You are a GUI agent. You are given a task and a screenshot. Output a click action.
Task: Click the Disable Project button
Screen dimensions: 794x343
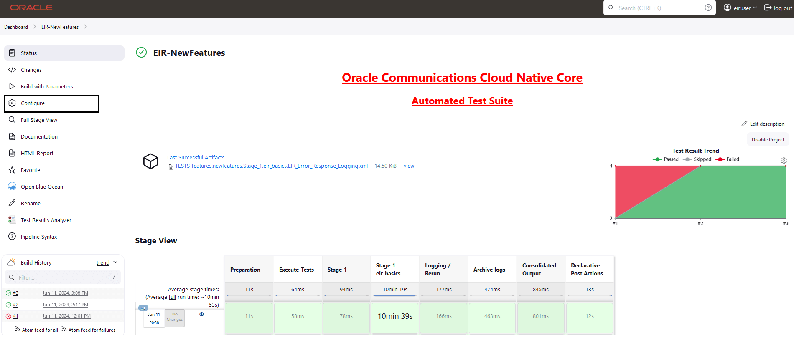768,140
